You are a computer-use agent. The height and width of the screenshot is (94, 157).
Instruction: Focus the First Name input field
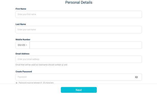coord(79,14)
